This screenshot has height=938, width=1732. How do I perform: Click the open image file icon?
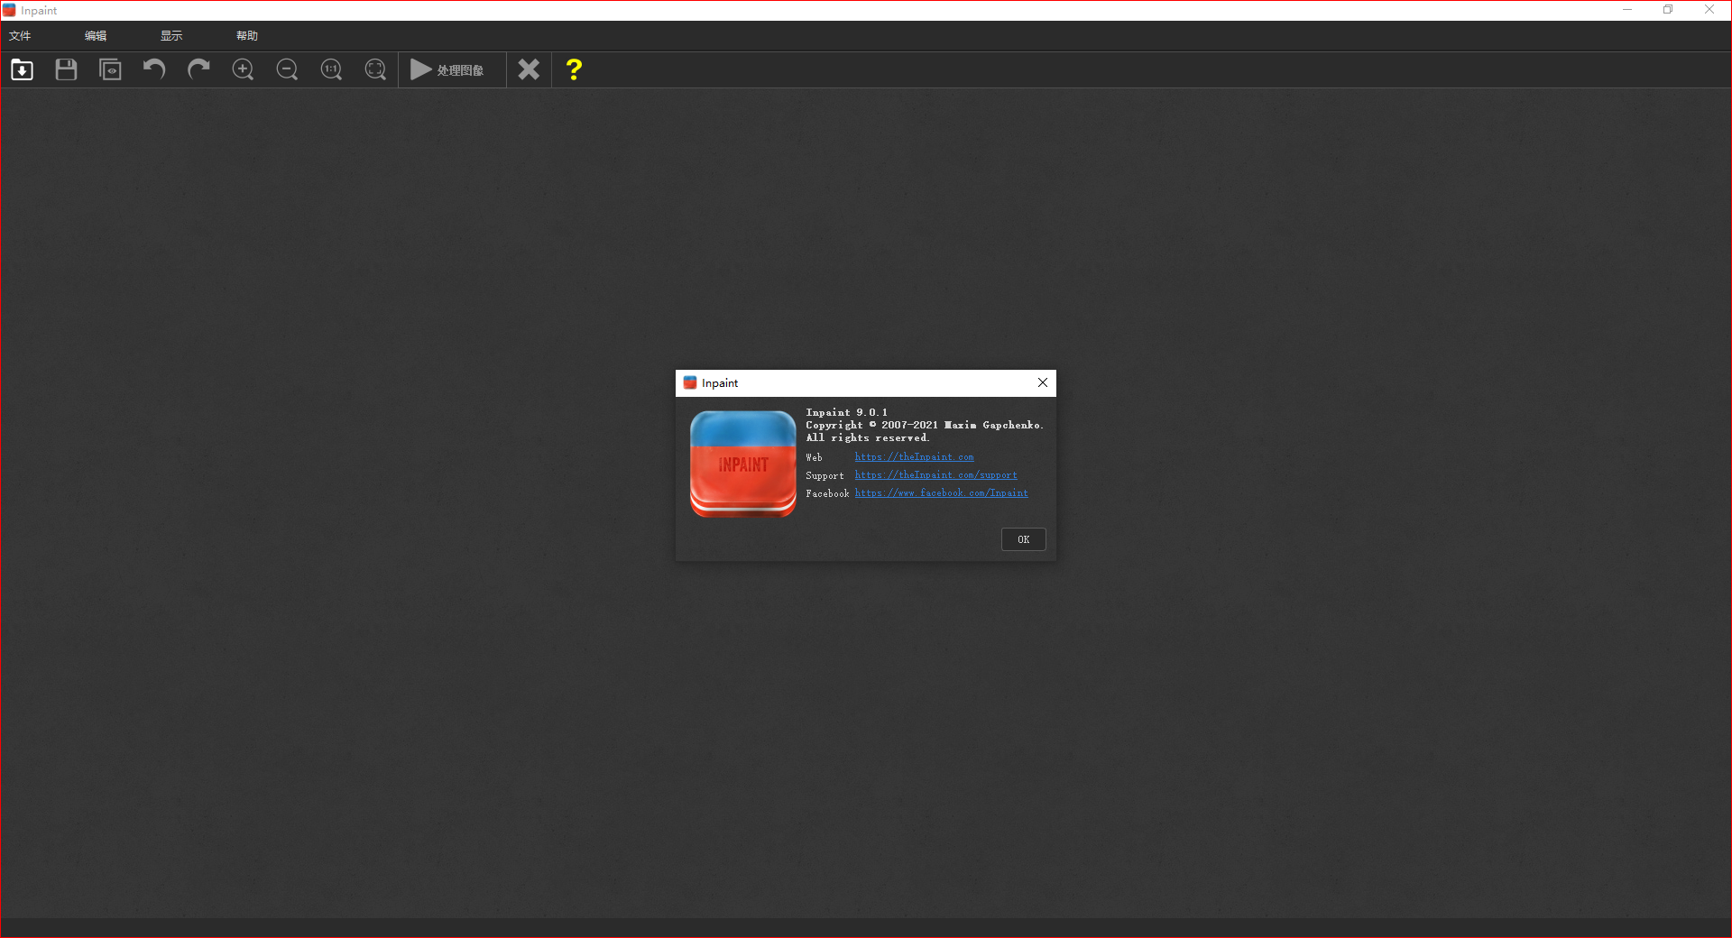[22, 69]
